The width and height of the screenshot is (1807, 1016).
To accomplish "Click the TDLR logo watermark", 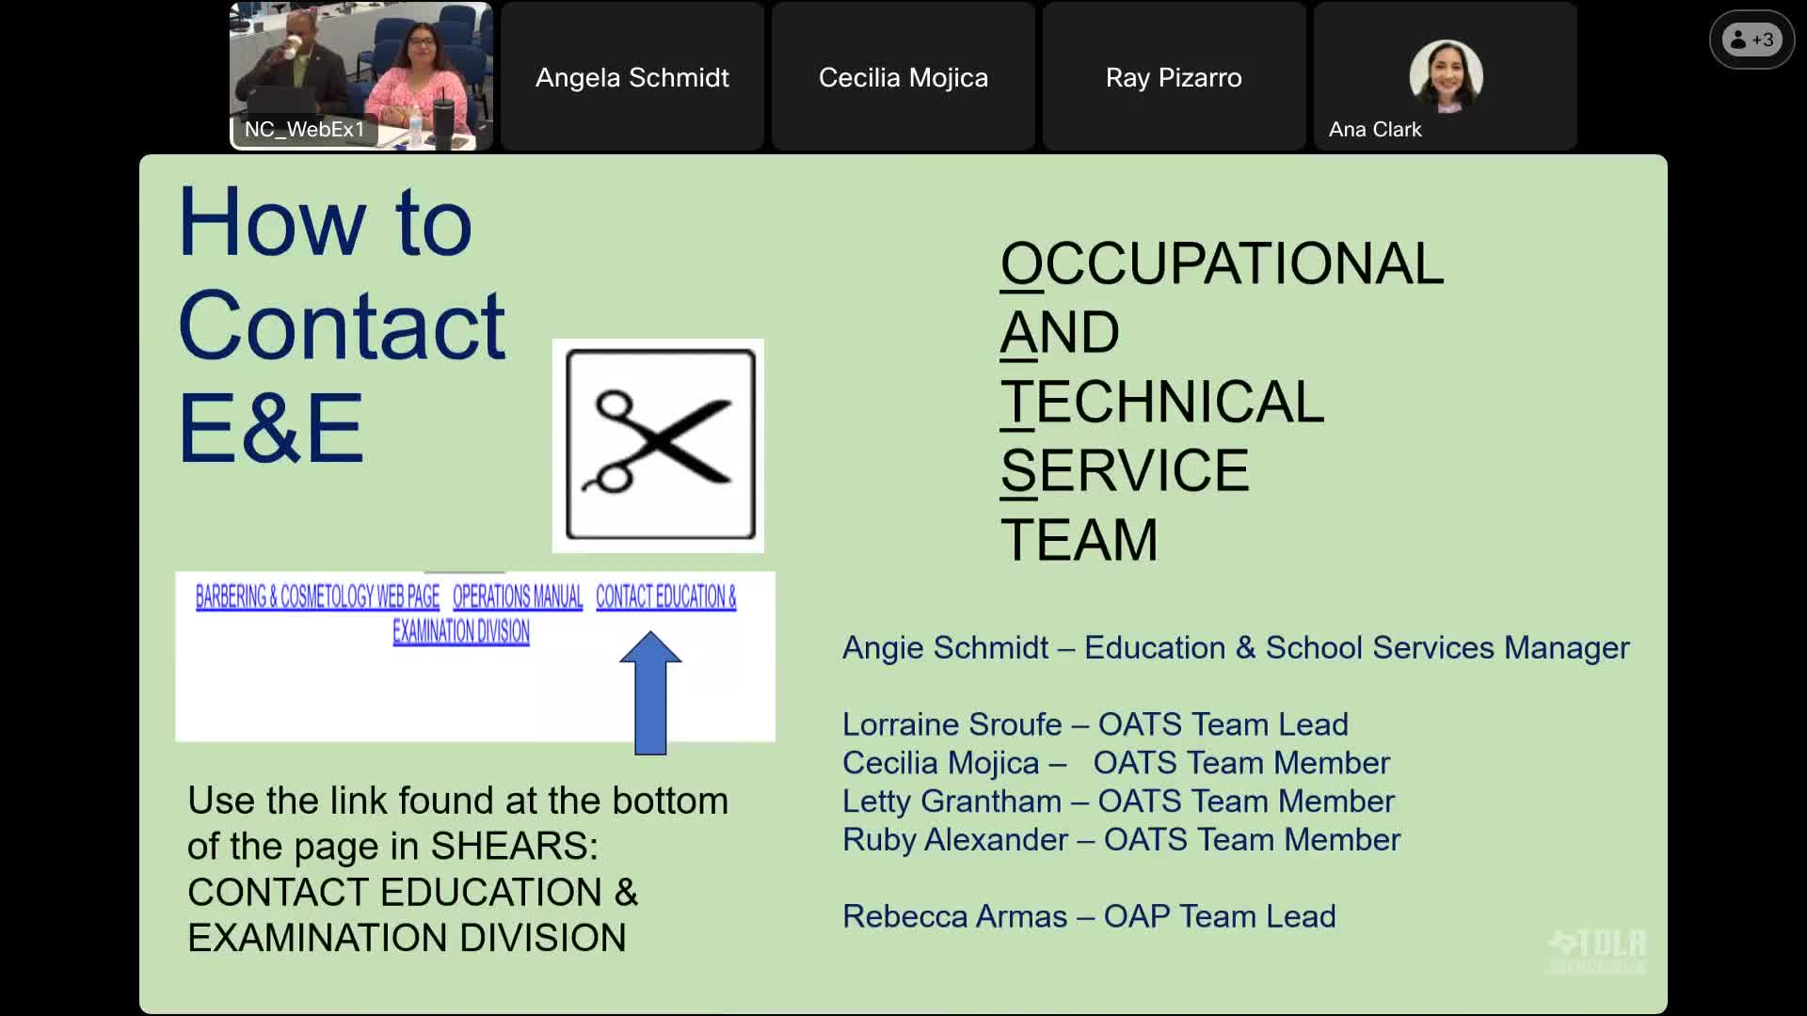I will tap(1599, 950).
